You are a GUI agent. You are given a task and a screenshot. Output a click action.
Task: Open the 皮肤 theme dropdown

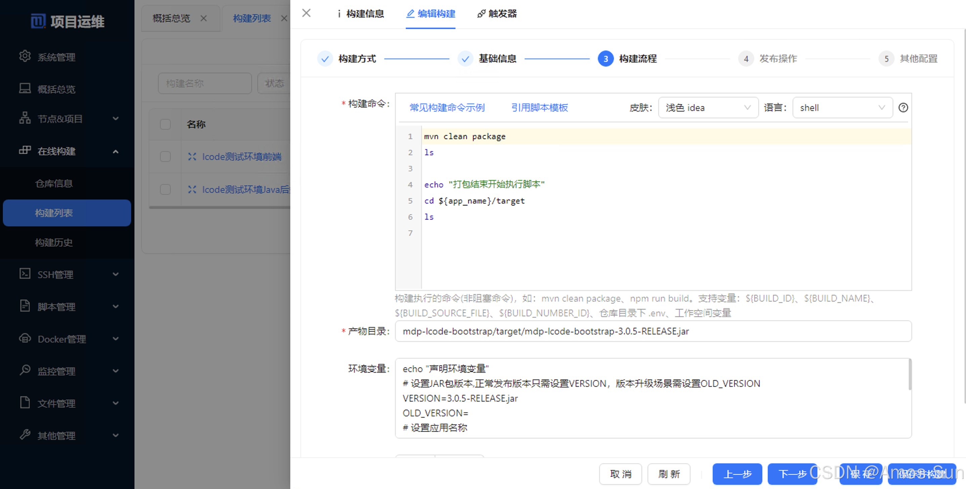(708, 107)
